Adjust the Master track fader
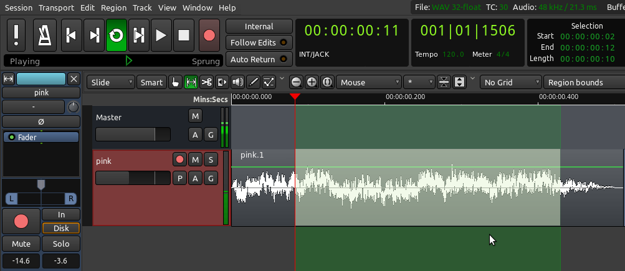The image size is (625, 271). 133,135
